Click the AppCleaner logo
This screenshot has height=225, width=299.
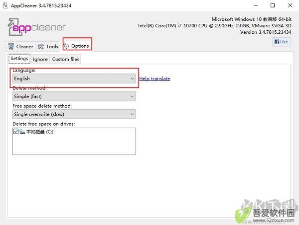click(36, 27)
